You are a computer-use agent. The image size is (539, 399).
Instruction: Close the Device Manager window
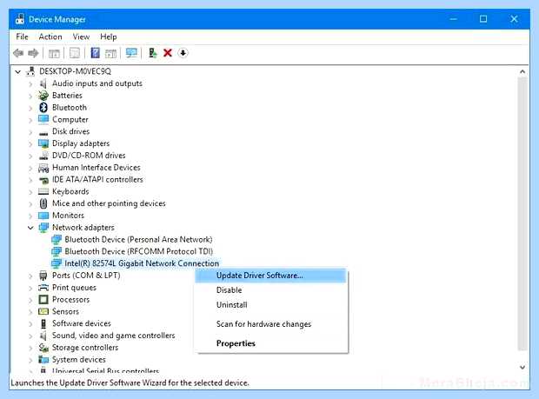click(x=514, y=19)
